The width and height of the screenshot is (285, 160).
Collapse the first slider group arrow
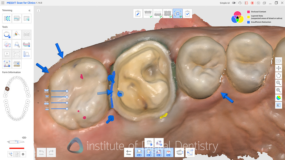tap(38, 91)
